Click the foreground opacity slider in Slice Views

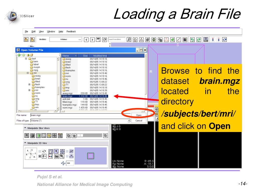click(90, 135)
